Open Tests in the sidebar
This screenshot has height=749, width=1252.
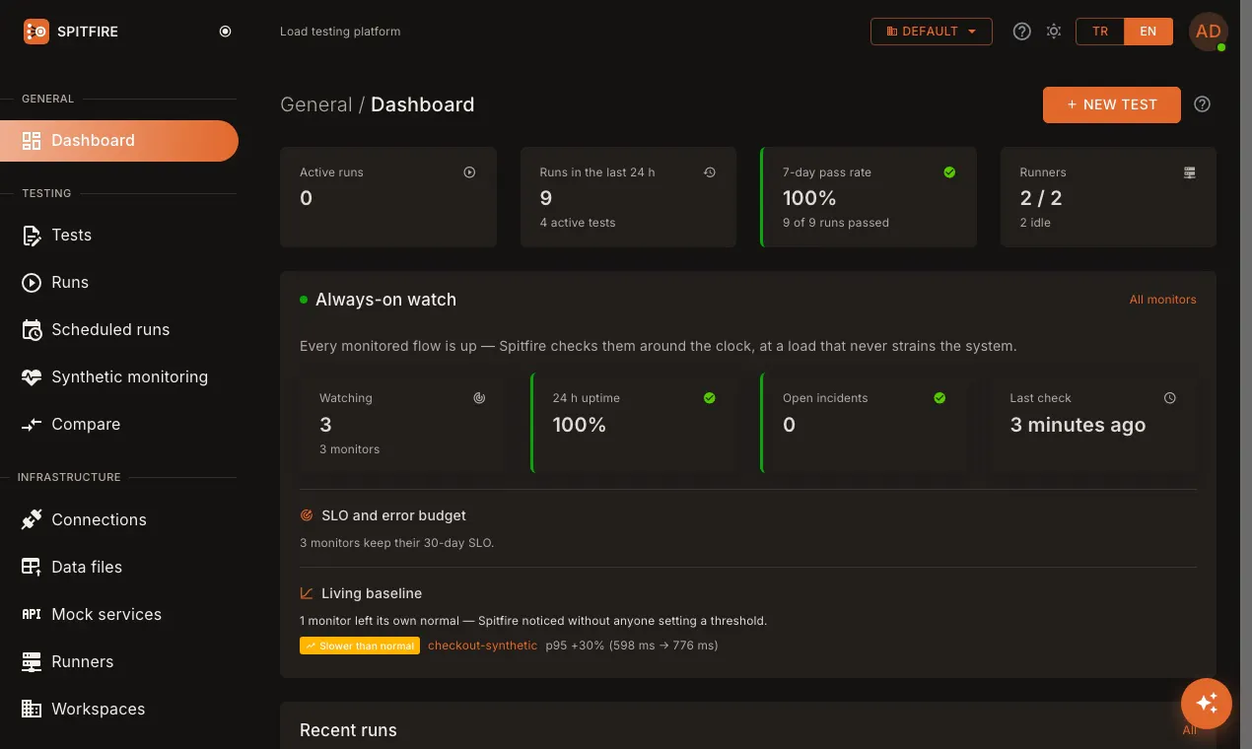[x=119, y=235]
